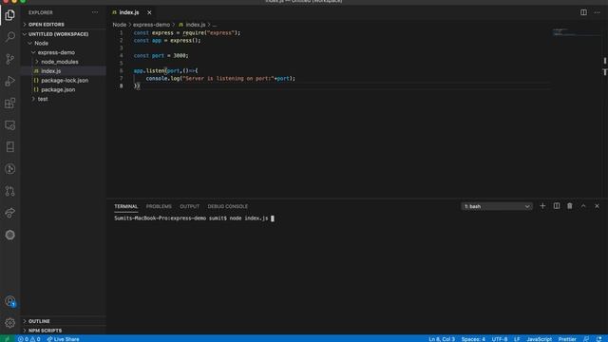Open the Source Control view
This screenshot has width=608, height=342.
click(10, 59)
